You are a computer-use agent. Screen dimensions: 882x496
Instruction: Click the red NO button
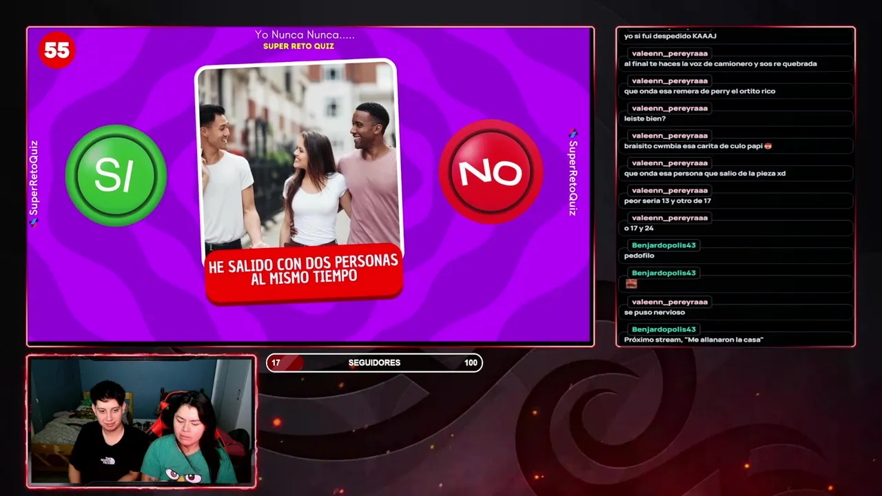(x=491, y=172)
